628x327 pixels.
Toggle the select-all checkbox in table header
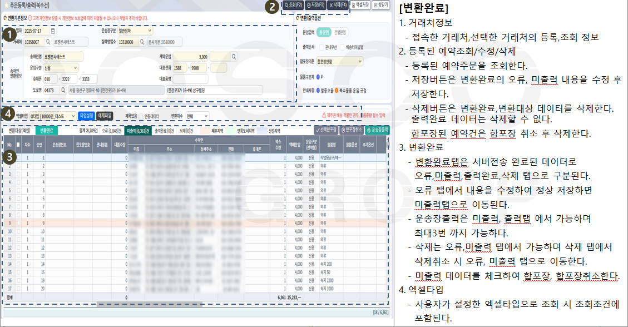pyautogui.click(x=18, y=145)
